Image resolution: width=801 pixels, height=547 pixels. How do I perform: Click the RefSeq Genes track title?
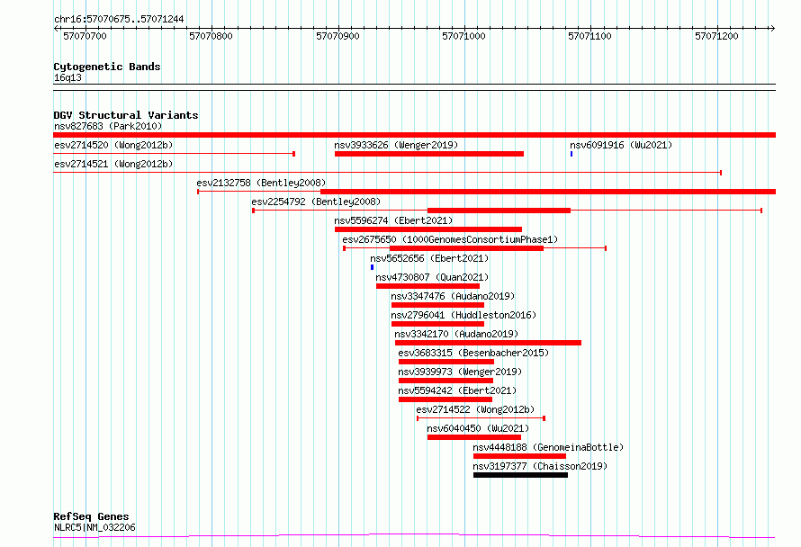click(91, 516)
